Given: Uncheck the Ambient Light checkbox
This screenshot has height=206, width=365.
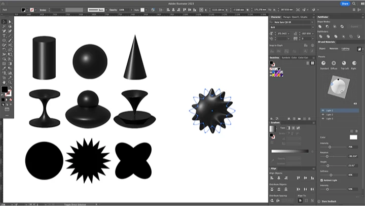Looking at the screenshot, I should [x=321, y=180].
